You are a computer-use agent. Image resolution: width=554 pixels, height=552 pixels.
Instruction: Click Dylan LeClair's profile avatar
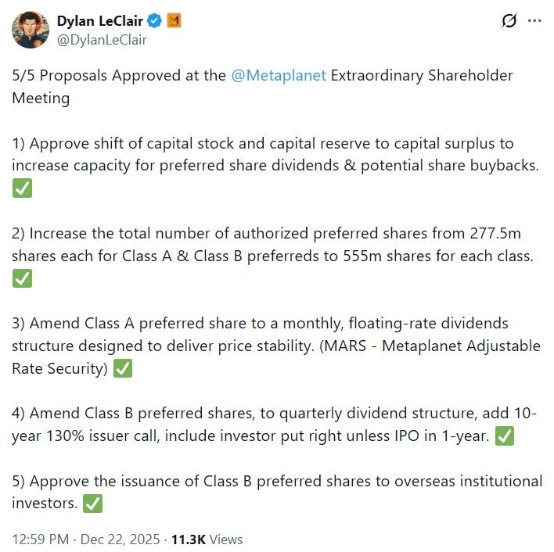(31, 30)
